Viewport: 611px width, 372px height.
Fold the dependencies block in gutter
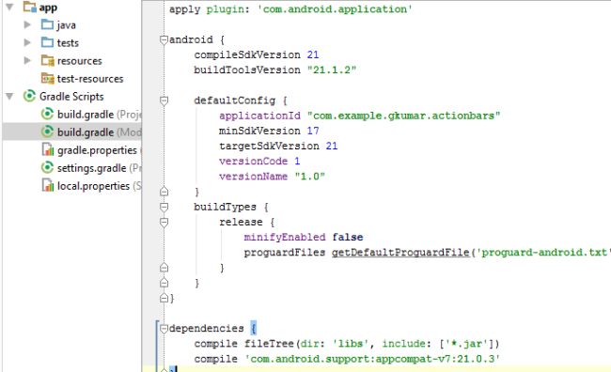(164, 329)
